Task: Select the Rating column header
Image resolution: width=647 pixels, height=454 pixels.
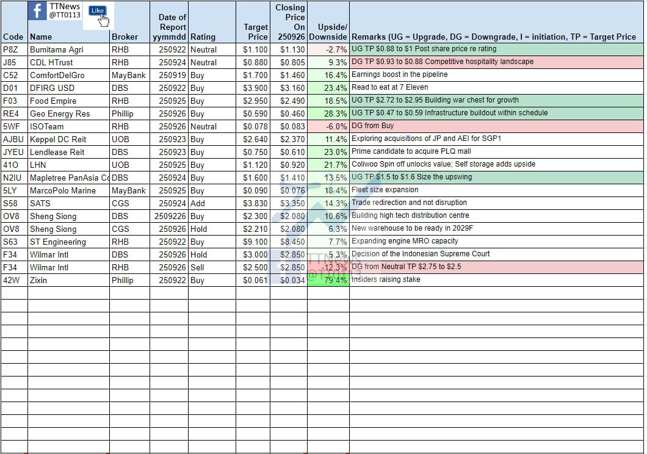Action: (x=212, y=22)
